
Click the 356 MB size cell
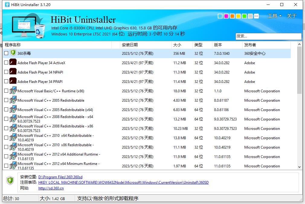click(x=179, y=54)
